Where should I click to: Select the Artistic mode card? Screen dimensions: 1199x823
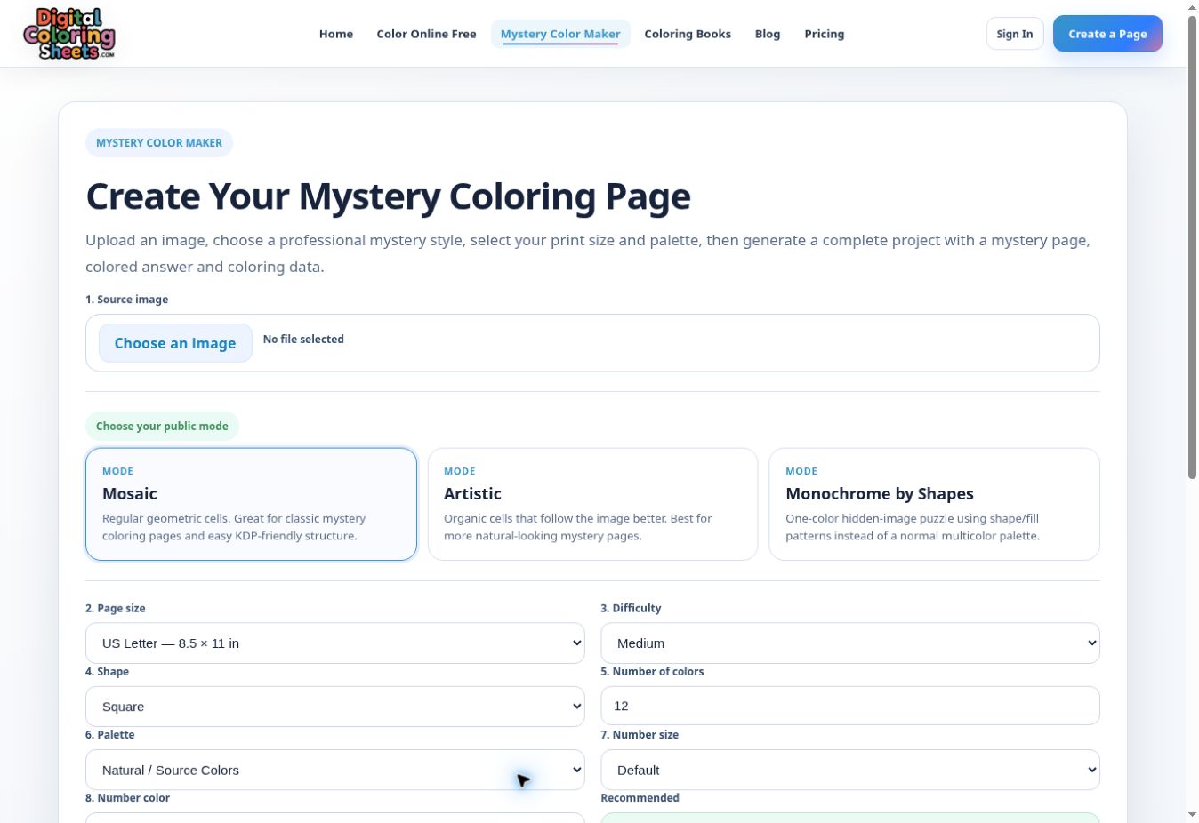pyautogui.click(x=592, y=504)
